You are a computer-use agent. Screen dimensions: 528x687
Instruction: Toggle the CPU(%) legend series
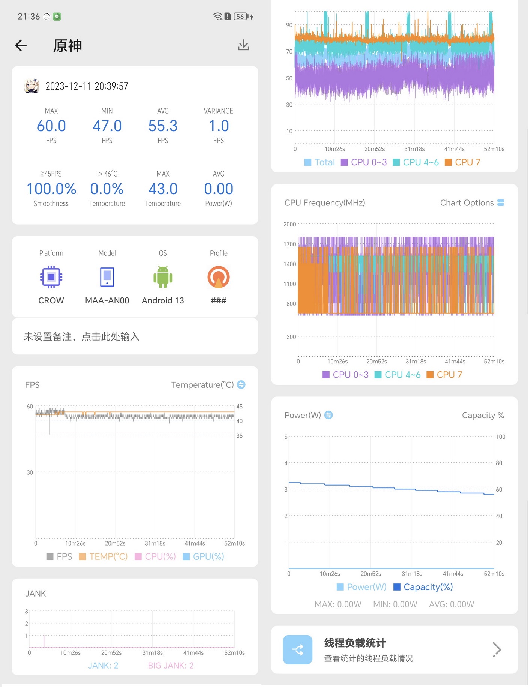click(x=155, y=556)
